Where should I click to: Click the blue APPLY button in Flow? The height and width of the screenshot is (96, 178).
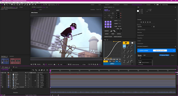112,64
